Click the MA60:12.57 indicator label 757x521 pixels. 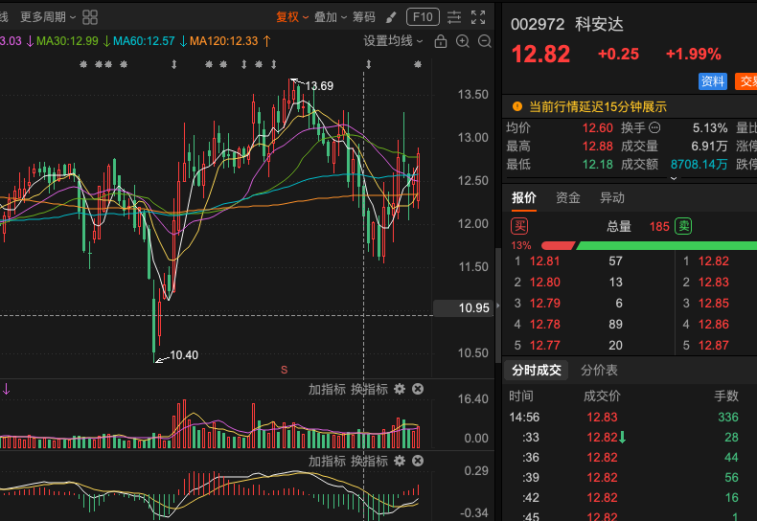point(144,41)
